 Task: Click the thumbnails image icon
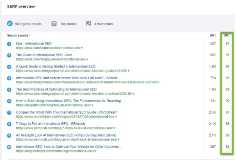click(x=88, y=24)
